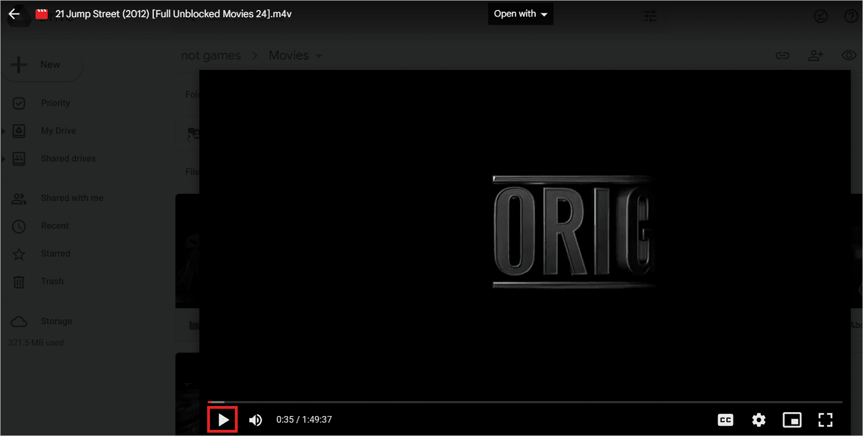This screenshot has width=863, height=436.
Task: Enter fullscreen mode on the video
Action: click(825, 420)
